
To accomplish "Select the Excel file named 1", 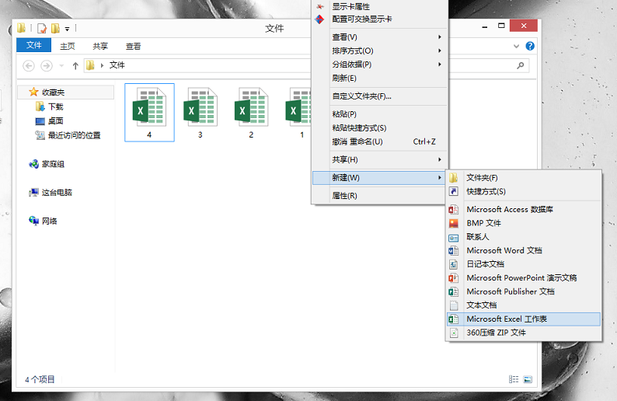I will coord(299,113).
